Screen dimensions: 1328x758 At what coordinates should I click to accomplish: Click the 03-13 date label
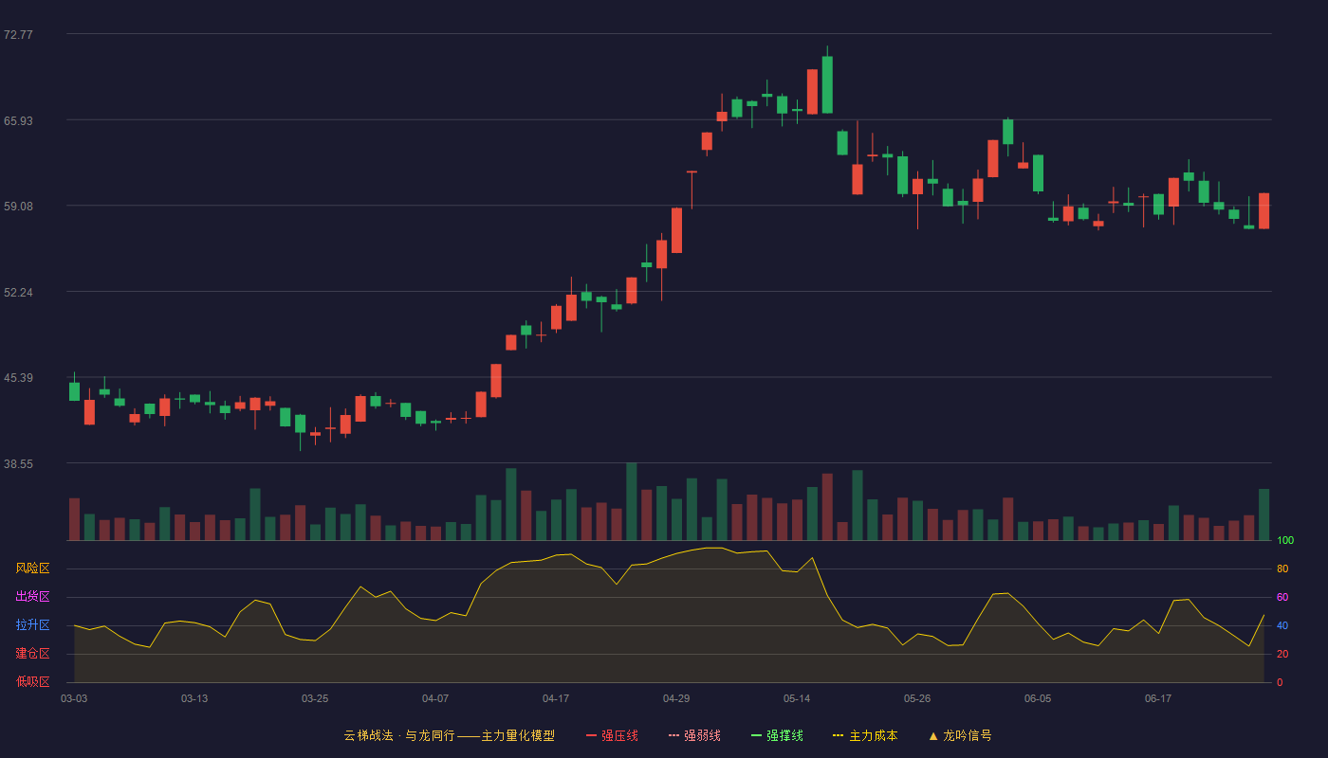pos(194,698)
